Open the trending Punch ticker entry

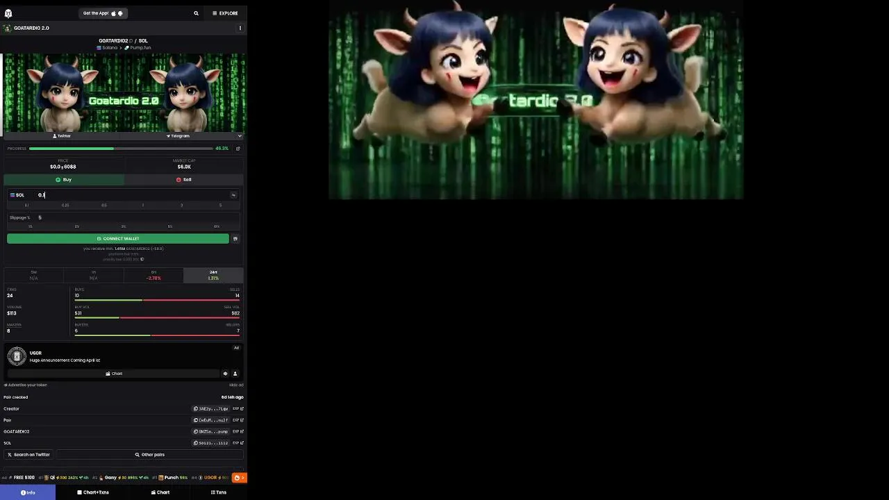(171, 478)
